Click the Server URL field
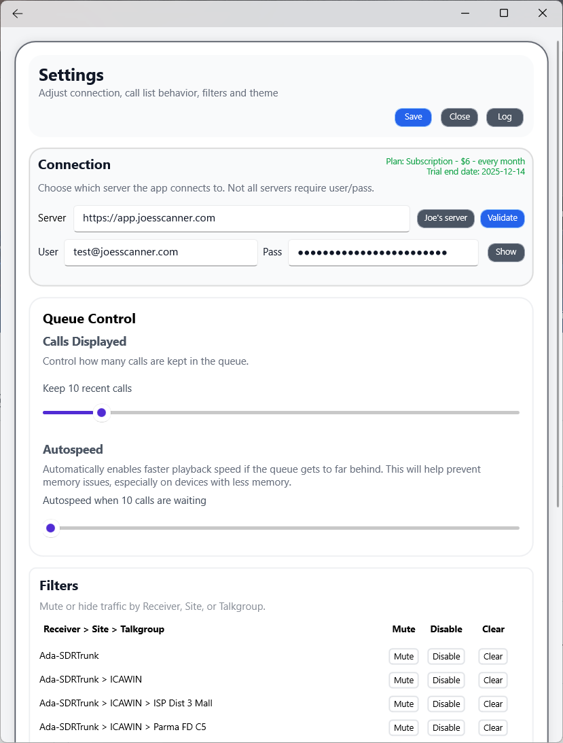Viewport: 563px width, 743px height. tap(241, 218)
